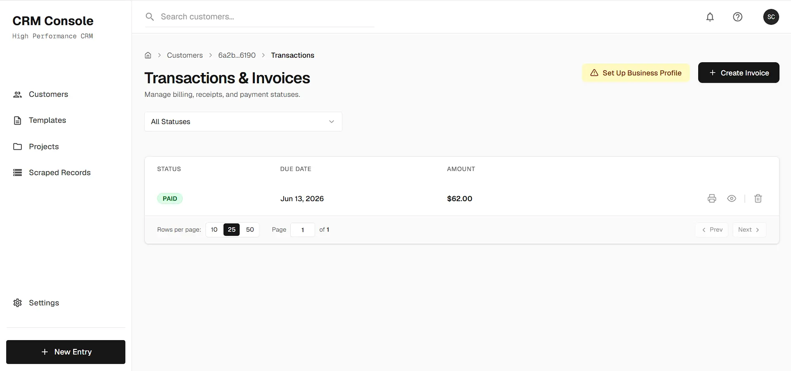Image resolution: width=791 pixels, height=371 pixels.
Task: Open the 6a2b...6190 breadcrumb link
Action: point(237,55)
